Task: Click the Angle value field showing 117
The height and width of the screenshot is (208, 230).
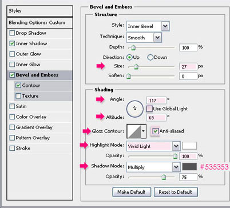Action: coord(156,101)
